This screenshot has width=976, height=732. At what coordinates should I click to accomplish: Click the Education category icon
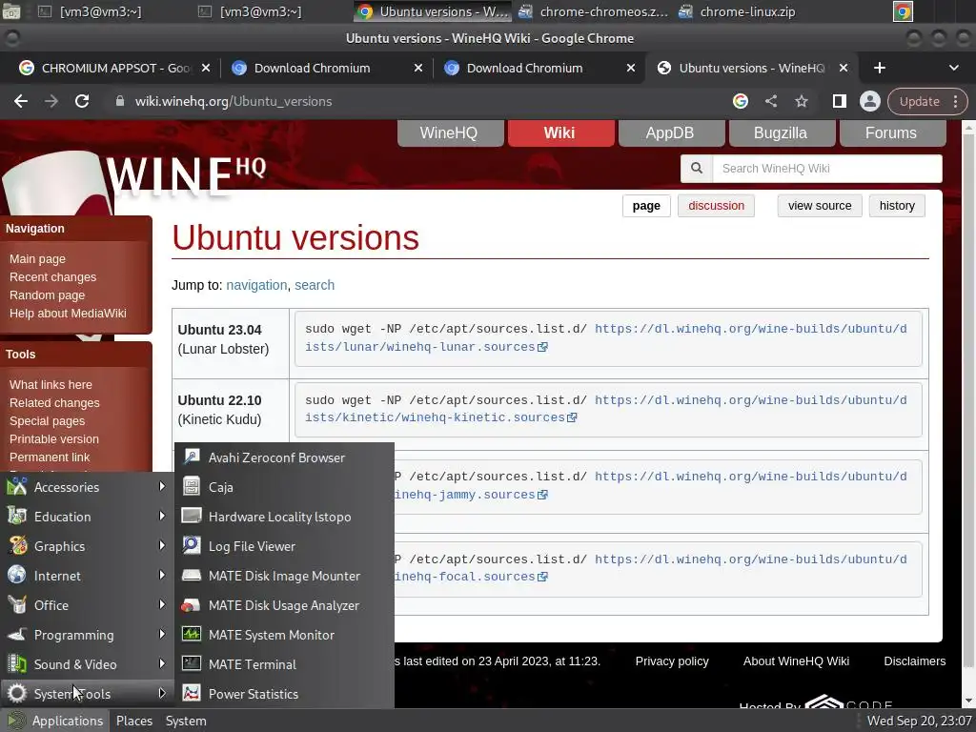[x=17, y=516]
